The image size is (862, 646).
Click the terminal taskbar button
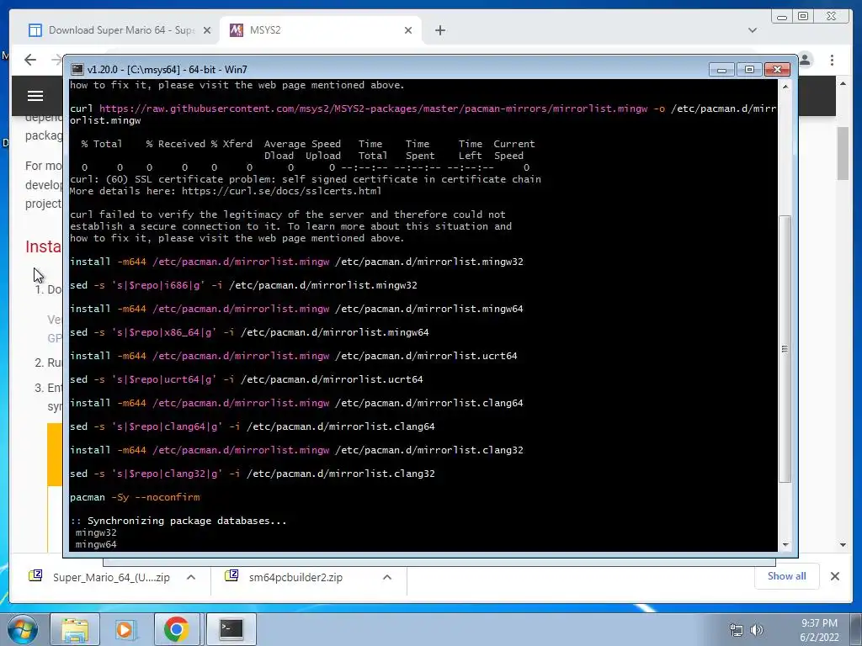[x=231, y=629]
